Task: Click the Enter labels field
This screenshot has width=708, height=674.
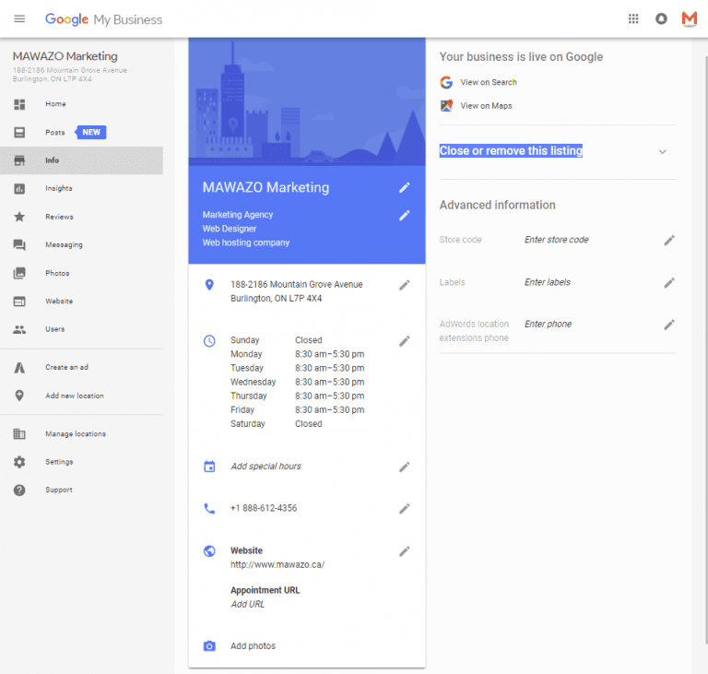Action: pyautogui.click(x=548, y=282)
